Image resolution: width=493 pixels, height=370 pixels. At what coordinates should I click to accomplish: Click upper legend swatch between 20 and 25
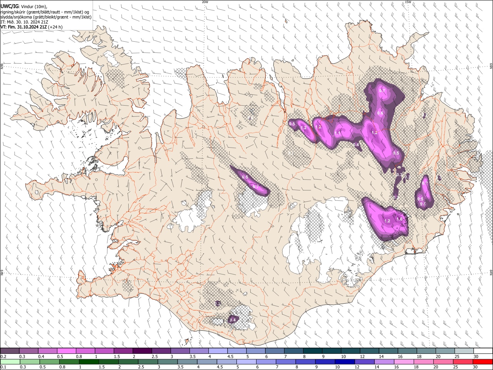click(x=445, y=351)
